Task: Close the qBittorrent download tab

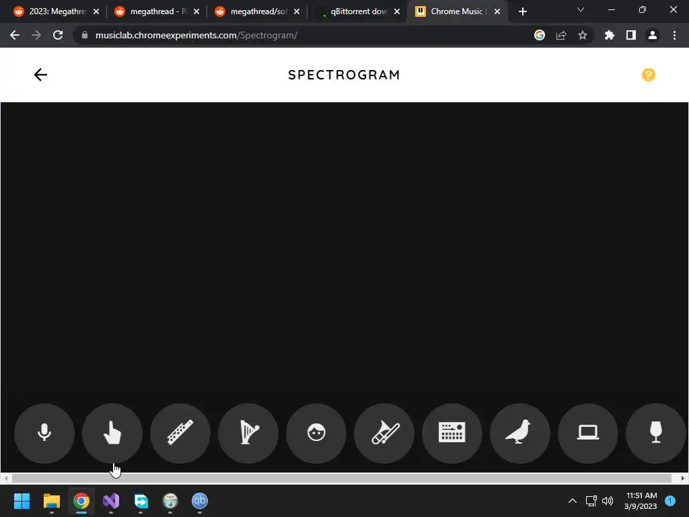Action: coord(397,12)
